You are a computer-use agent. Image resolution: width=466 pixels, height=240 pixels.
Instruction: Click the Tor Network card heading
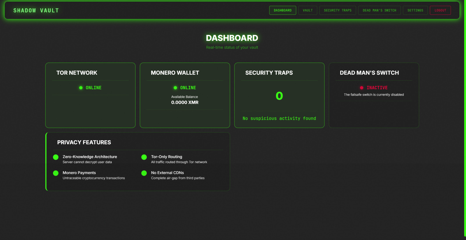click(77, 73)
